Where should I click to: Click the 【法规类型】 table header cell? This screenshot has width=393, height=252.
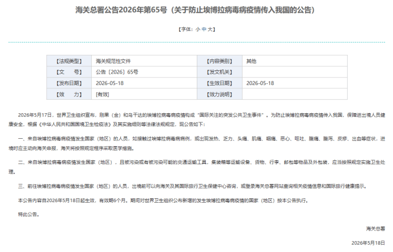69,61
